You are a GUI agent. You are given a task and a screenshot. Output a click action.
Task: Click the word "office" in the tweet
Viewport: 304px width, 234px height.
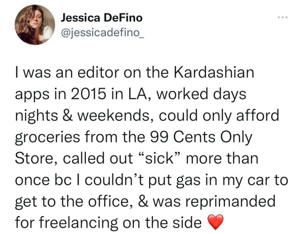(113, 200)
